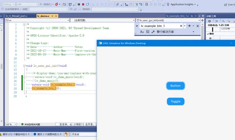235x140 pixels.
Task: Click Find Next arrow
Action: [x=189, y=26]
